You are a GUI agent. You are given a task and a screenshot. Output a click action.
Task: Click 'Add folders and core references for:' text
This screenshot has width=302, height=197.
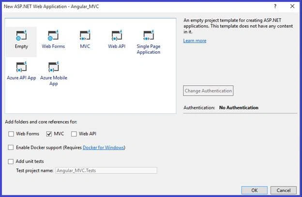[41, 122]
